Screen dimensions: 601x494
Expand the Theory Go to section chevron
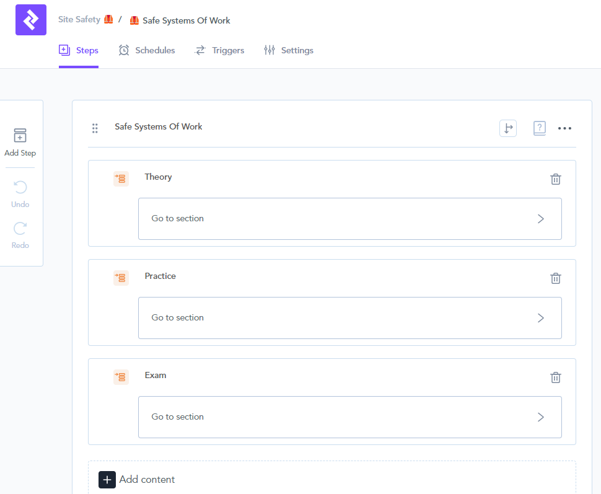(540, 219)
